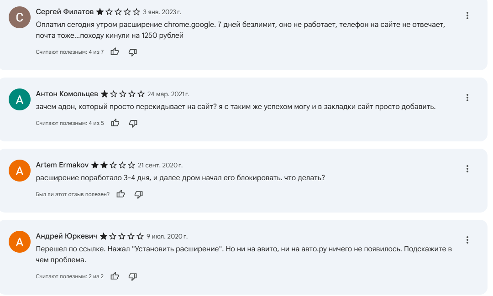The height and width of the screenshot is (296, 493).
Task: Click Андрей Юркевич's profile avatar
Action: pyautogui.click(x=20, y=242)
